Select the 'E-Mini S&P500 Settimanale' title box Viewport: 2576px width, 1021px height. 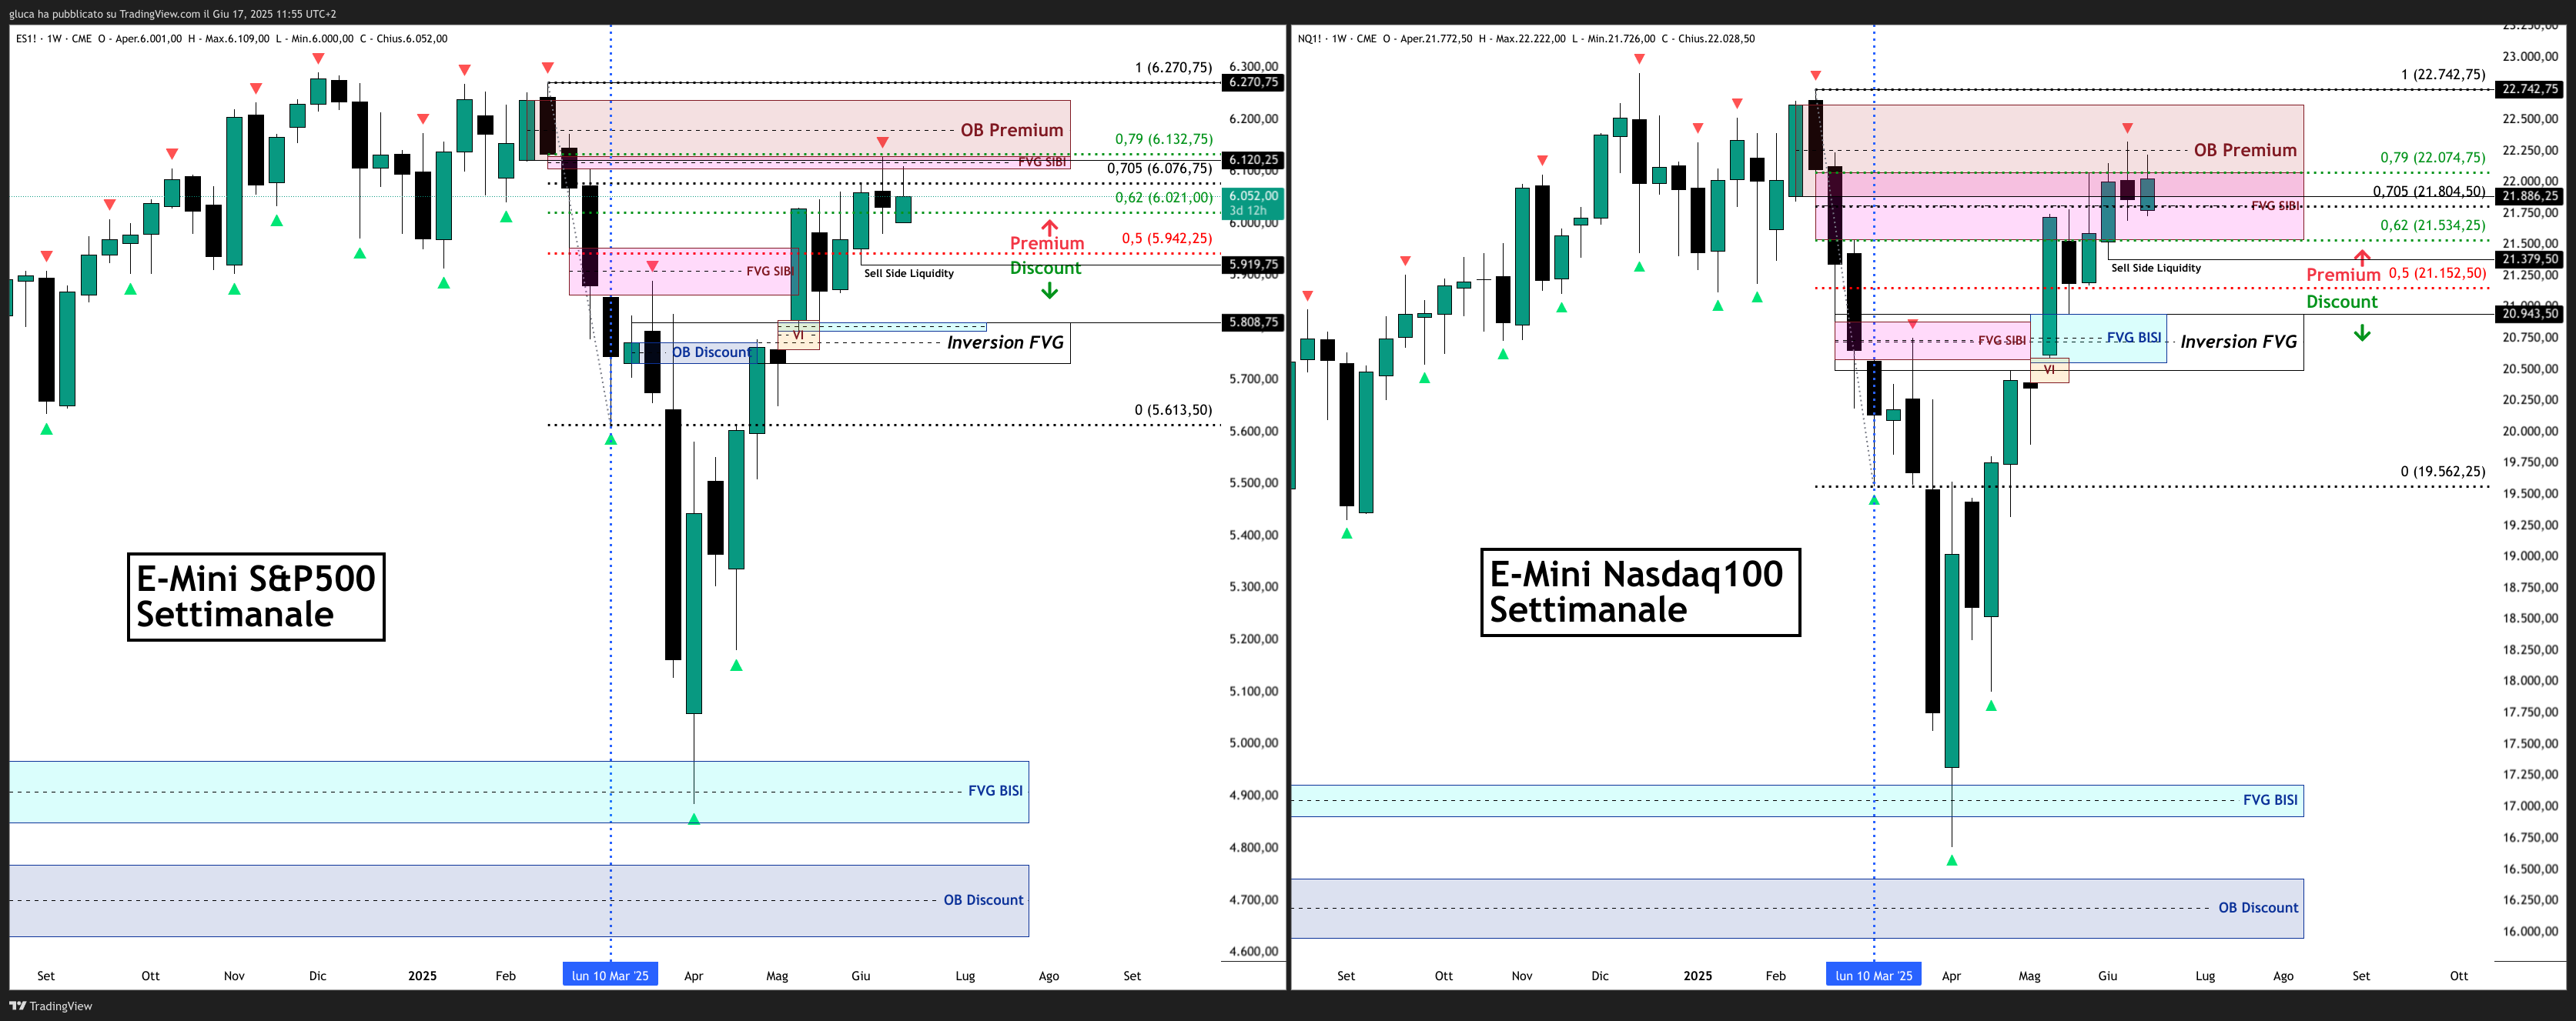coord(256,596)
